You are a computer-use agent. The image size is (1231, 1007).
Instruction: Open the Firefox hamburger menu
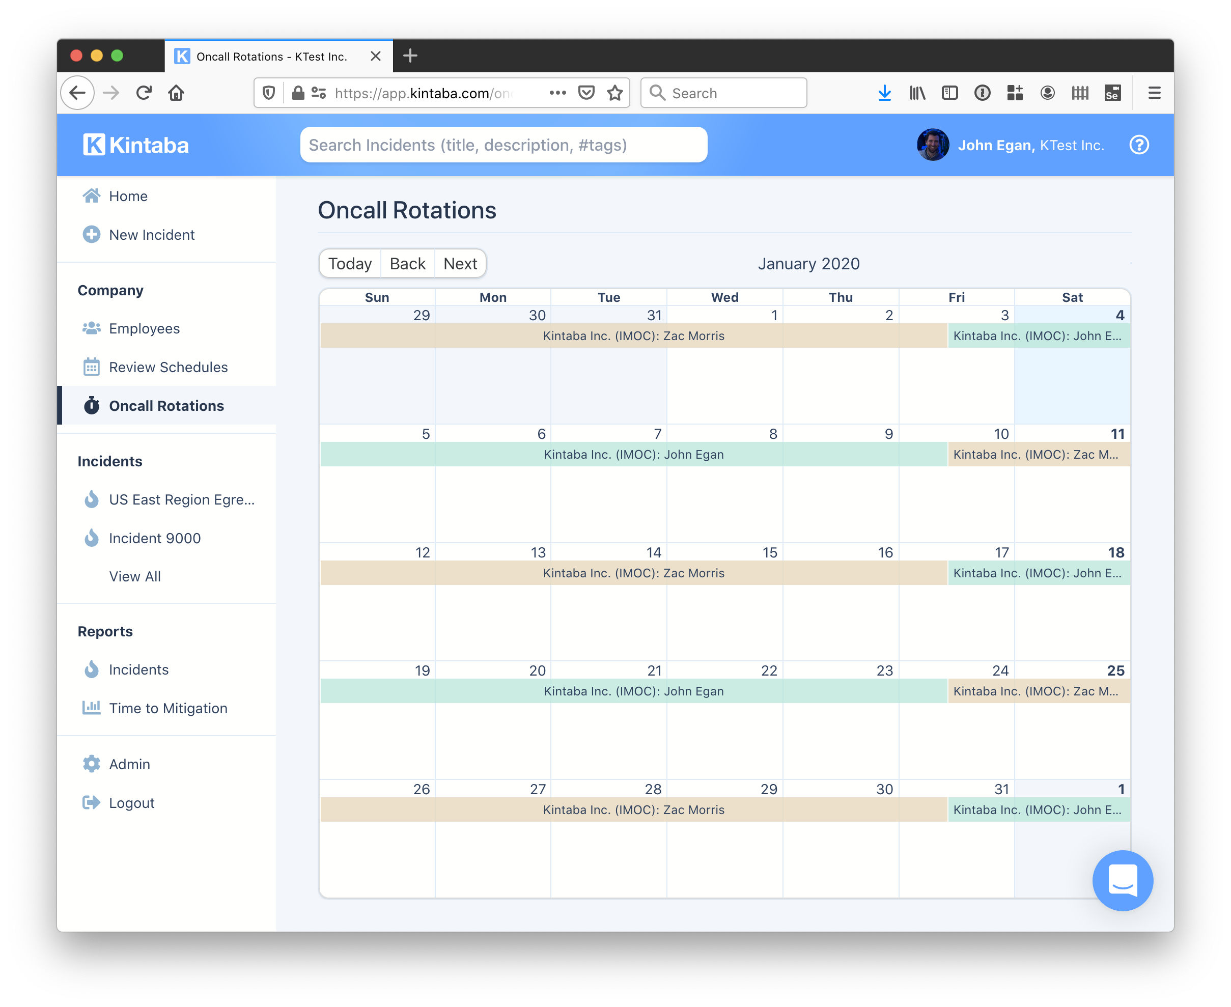click(x=1154, y=93)
